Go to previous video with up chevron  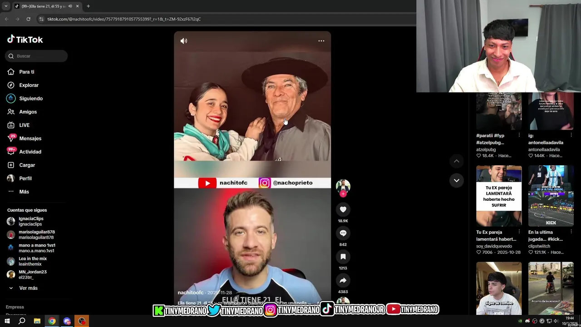[x=457, y=161]
